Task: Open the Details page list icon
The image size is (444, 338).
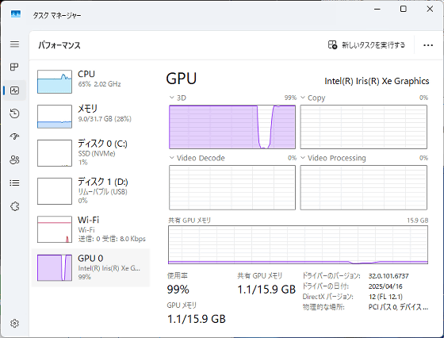Action: (x=14, y=183)
